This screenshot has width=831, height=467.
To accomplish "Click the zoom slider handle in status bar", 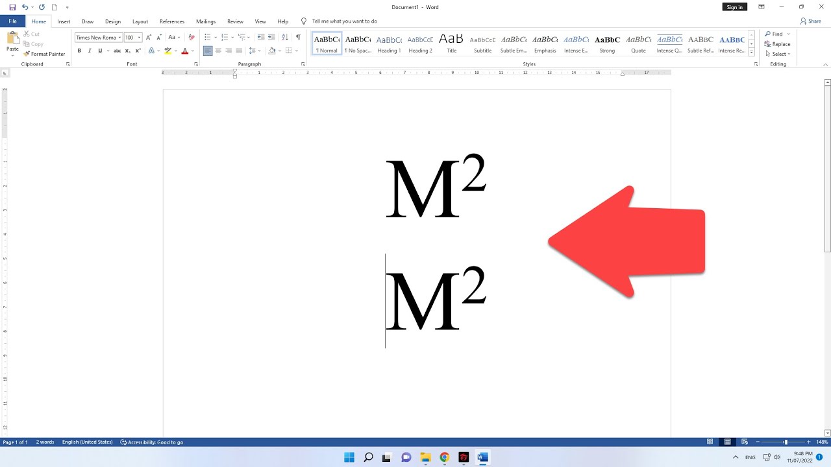I will [x=786, y=442].
